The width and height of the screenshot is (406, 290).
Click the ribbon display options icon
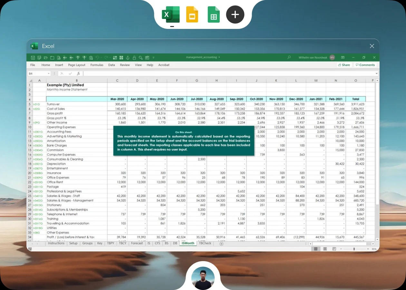(x=343, y=57)
